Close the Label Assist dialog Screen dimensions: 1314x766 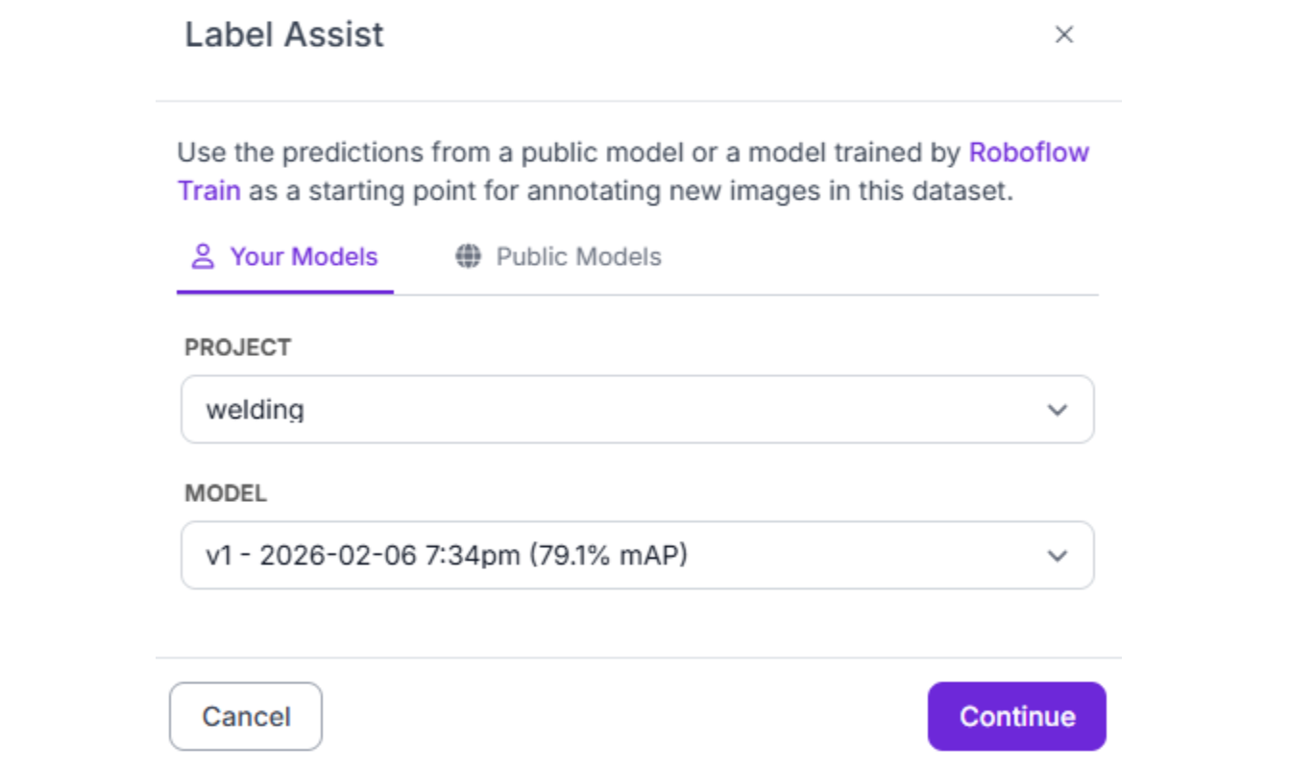click(1063, 36)
